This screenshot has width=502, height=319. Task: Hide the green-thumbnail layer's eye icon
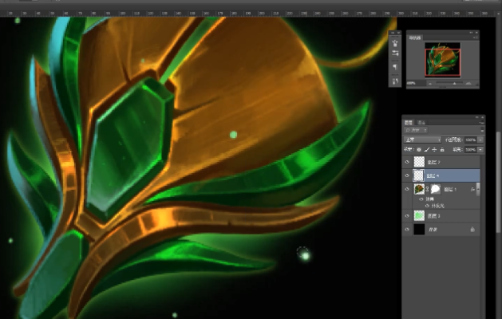tap(407, 216)
